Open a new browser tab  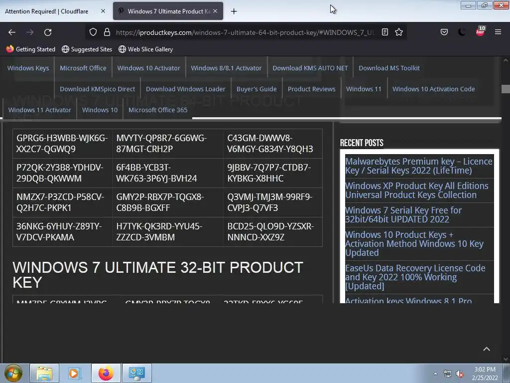point(234,11)
